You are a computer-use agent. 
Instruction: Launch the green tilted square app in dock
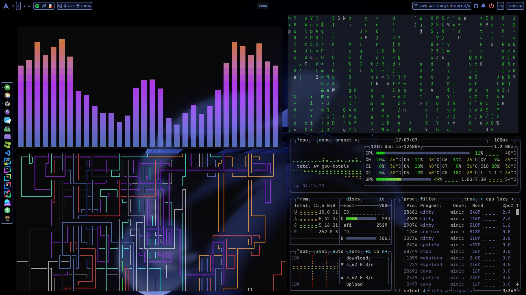7,145
